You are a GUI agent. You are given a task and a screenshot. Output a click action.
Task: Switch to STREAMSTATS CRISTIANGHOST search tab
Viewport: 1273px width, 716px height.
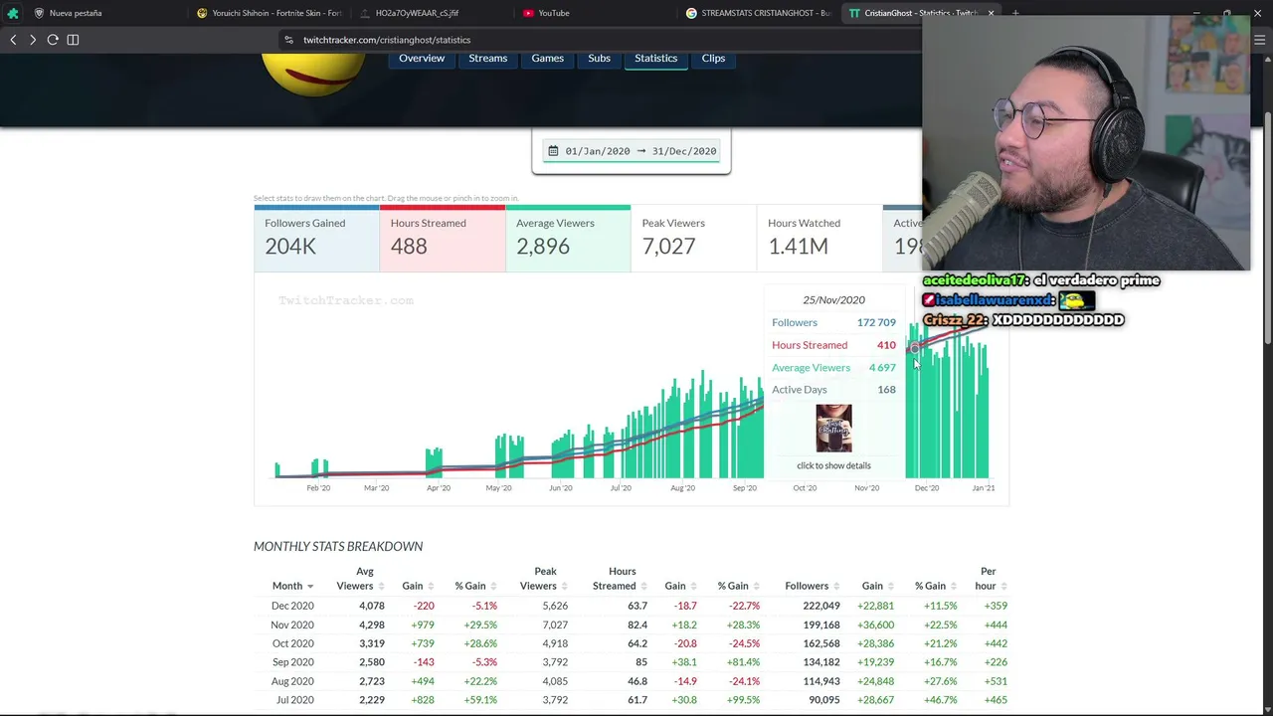point(759,13)
